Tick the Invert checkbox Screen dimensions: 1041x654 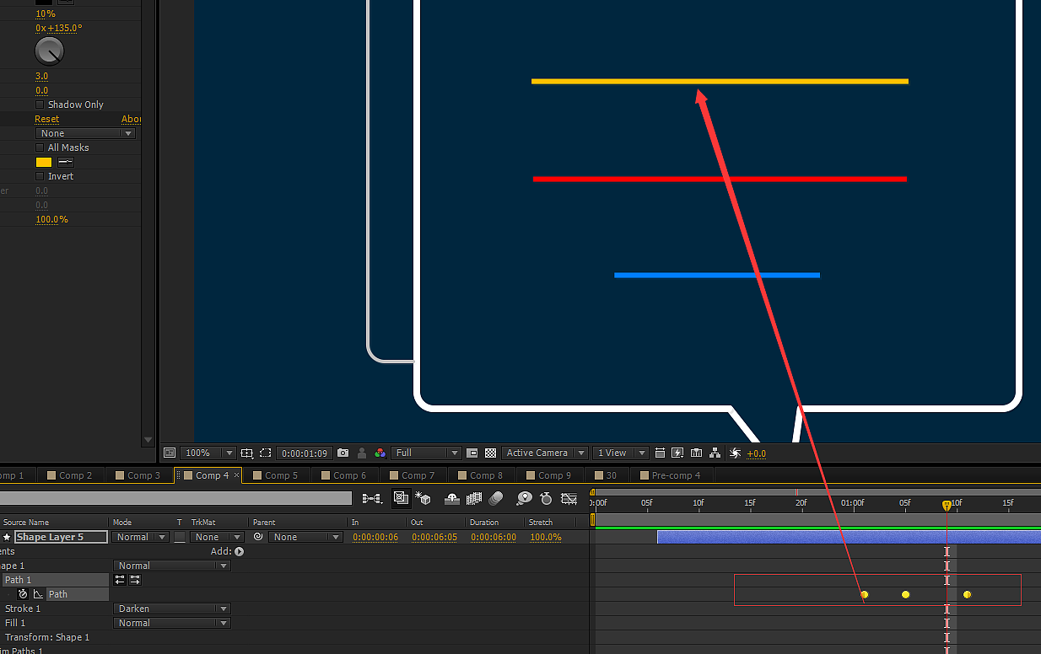pos(40,176)
